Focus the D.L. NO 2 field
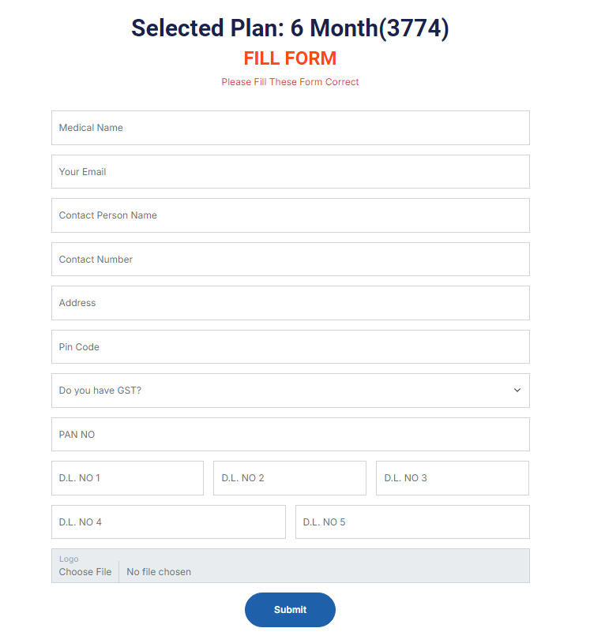The image size is (605, 643). 290,478
